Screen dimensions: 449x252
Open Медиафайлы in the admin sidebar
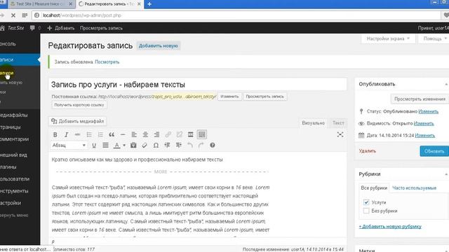click(14, 115)
